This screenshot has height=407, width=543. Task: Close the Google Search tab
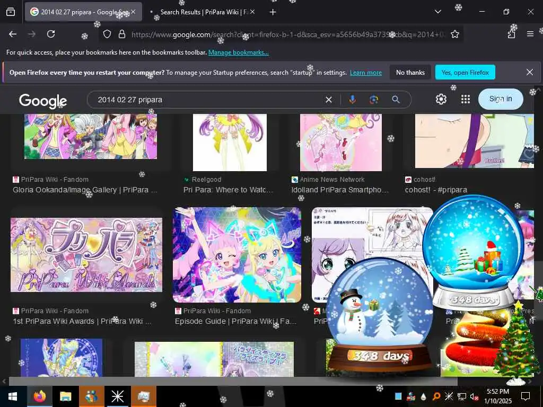(133, 12)
